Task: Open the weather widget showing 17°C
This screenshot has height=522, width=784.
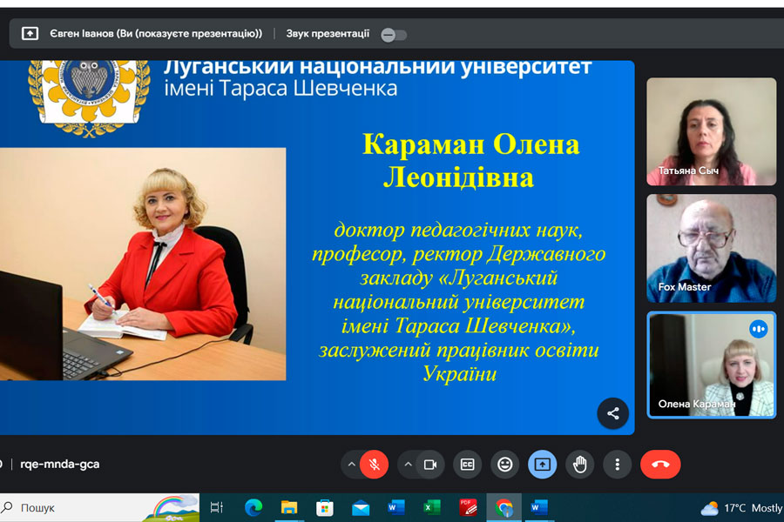Action: [742, 508]
